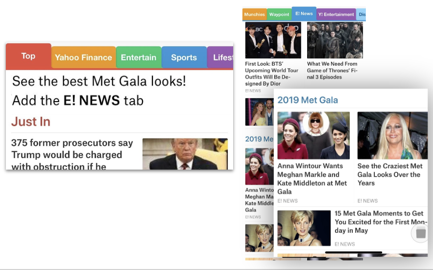Go to the Sports tab
The width and height of the screenshot is (433, 270).
tap(184, 57)
